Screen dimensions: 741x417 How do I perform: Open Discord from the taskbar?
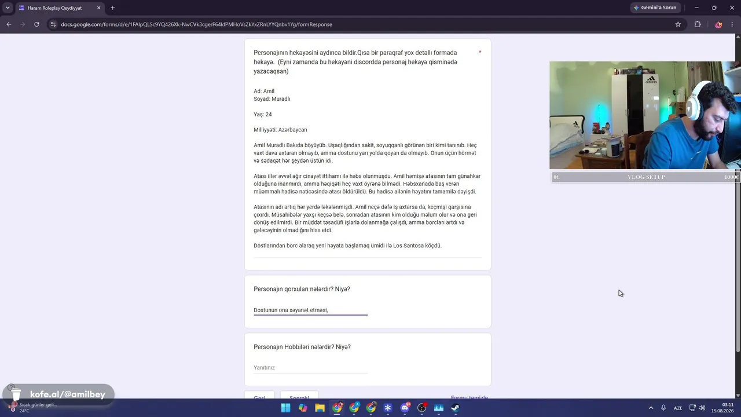[405, 408]
